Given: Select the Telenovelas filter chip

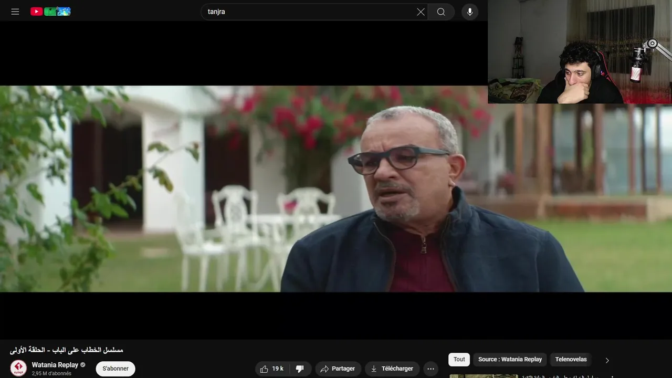Looking at the screenshot, I should click(x=571, y=360).
